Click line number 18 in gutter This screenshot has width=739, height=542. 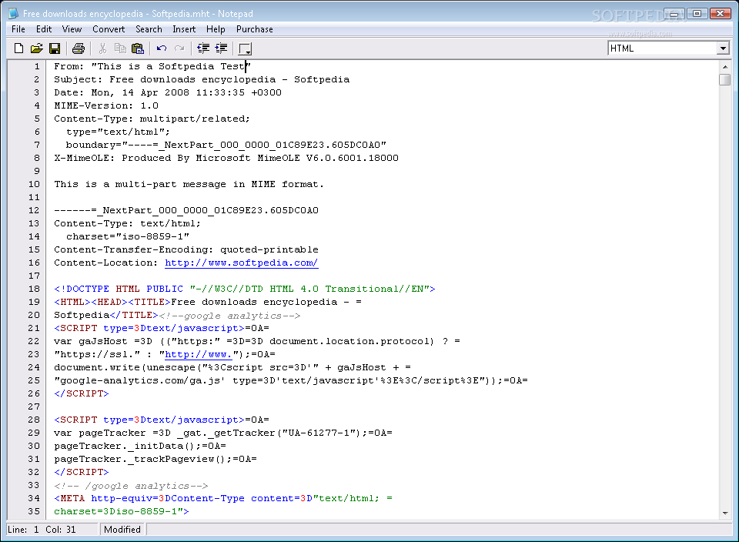(x=34, y=289)
